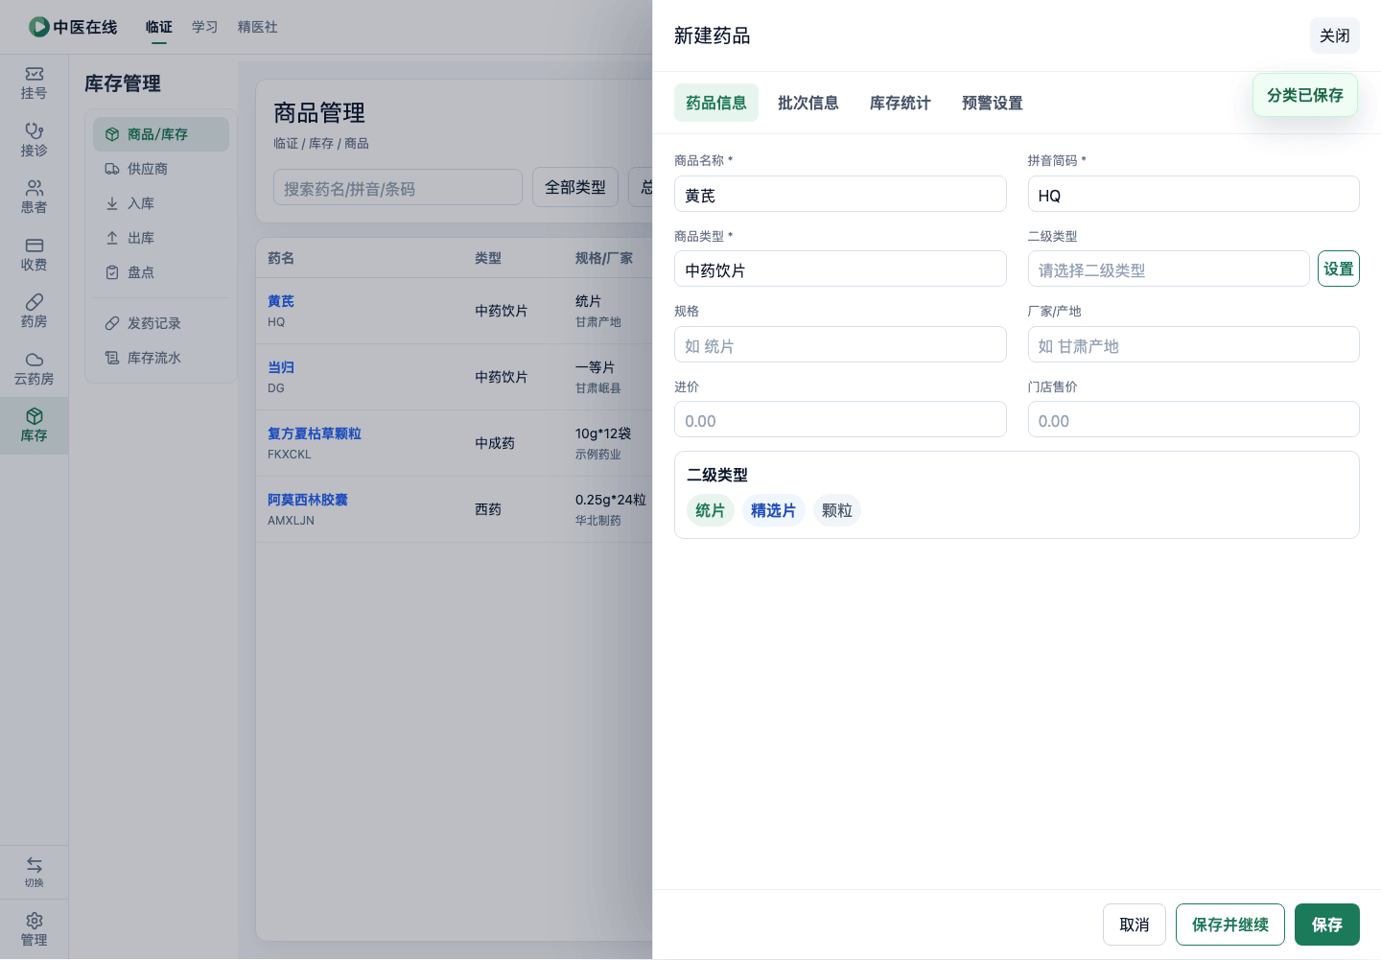Focus the 门店售价 input field
Image resolution: width=1381 pixels, height=960 pixels.
1194,420
